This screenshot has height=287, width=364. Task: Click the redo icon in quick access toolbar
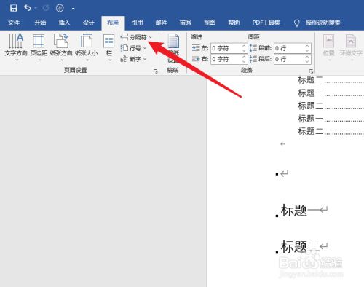pos(46,8)
